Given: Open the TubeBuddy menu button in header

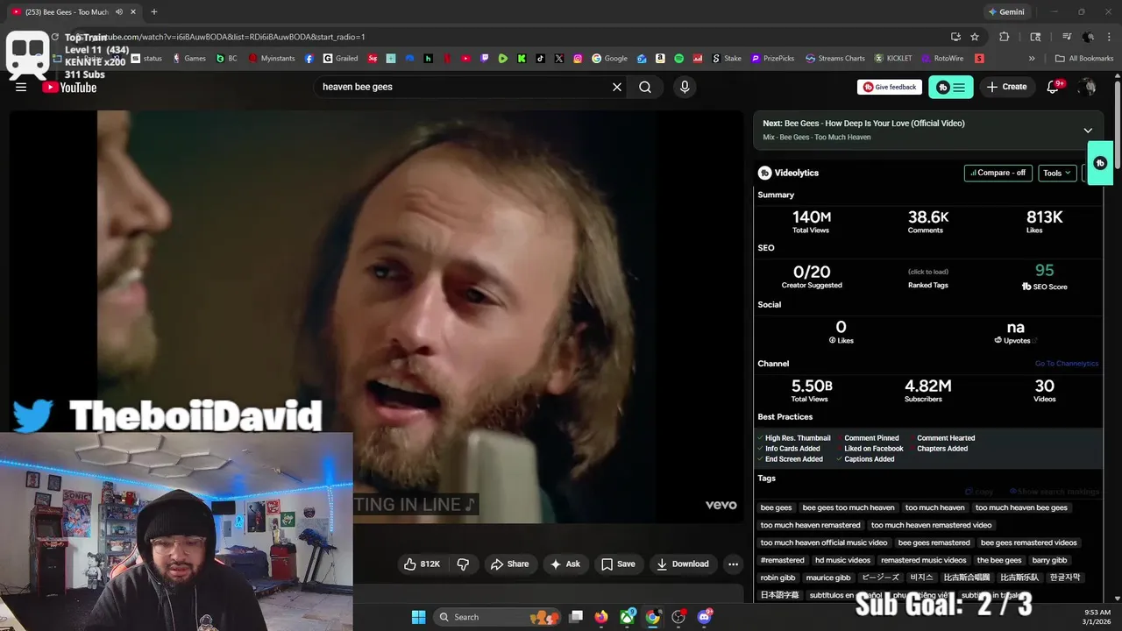Looking at the screenshot, I should click(950, 87).
